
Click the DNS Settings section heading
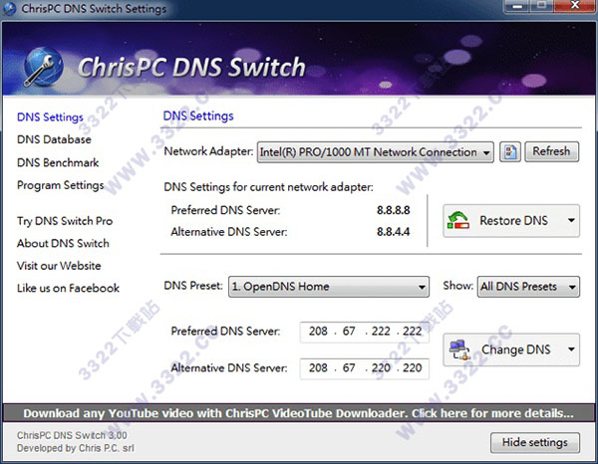pyautogui.click(x=198, y=116)
